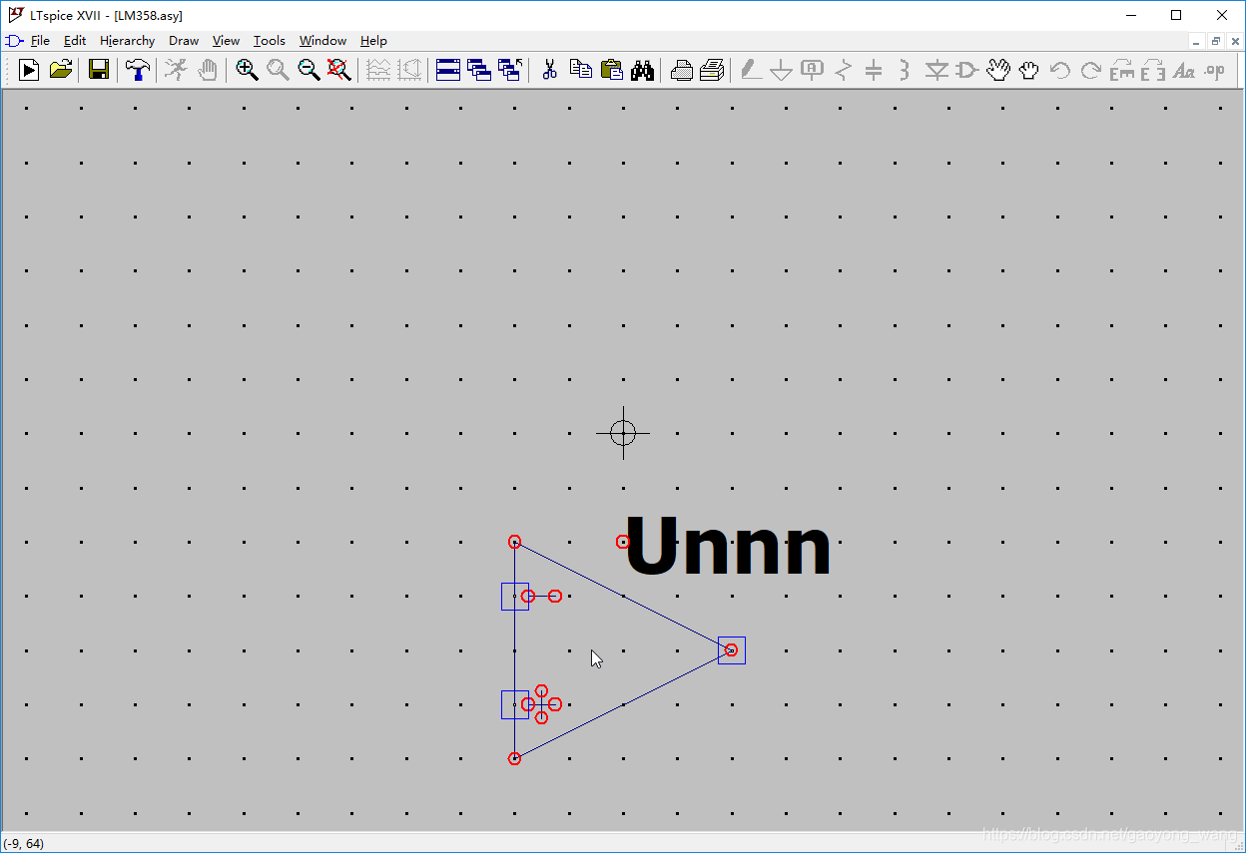Open the Tools menu
This screenshot has height=853, width=1246.
click(x=269, y=41)
